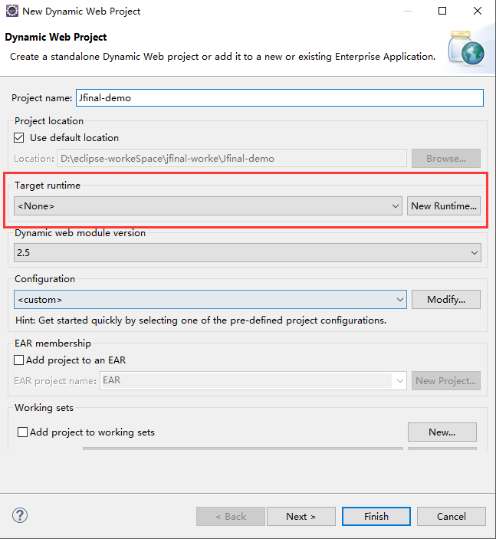The image size is (496, 539).
Task: Enable Add project to an EAR
Action: pyautogui.click(x=19, y=360)
